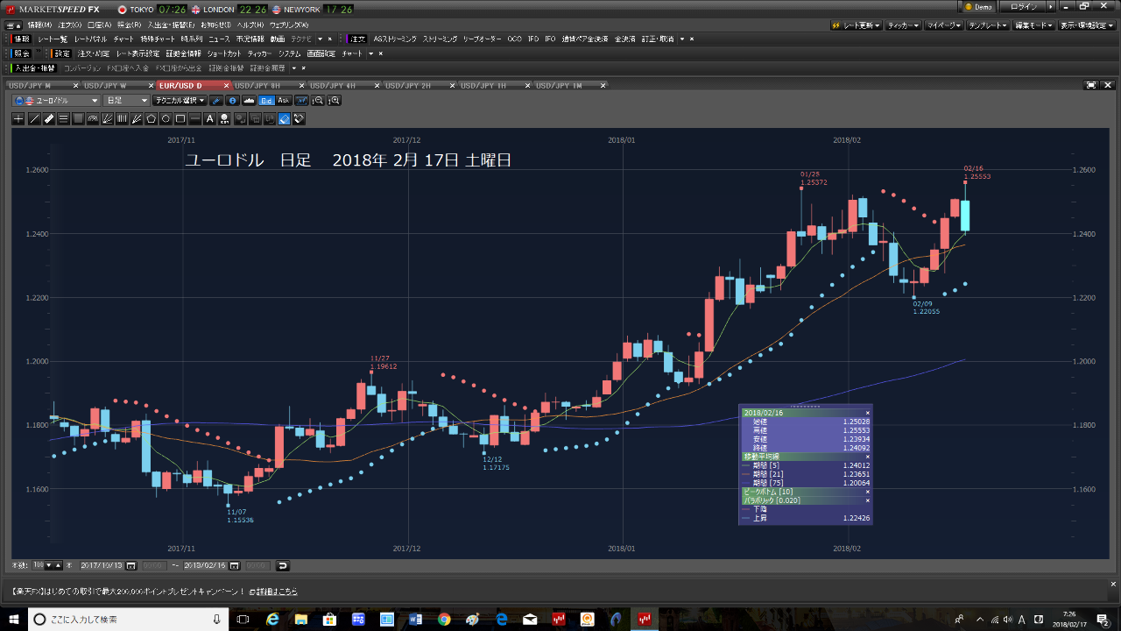1121x631 pixels.
Task: Open the 情報(M) menu
Action: click(x=39, y=25)
